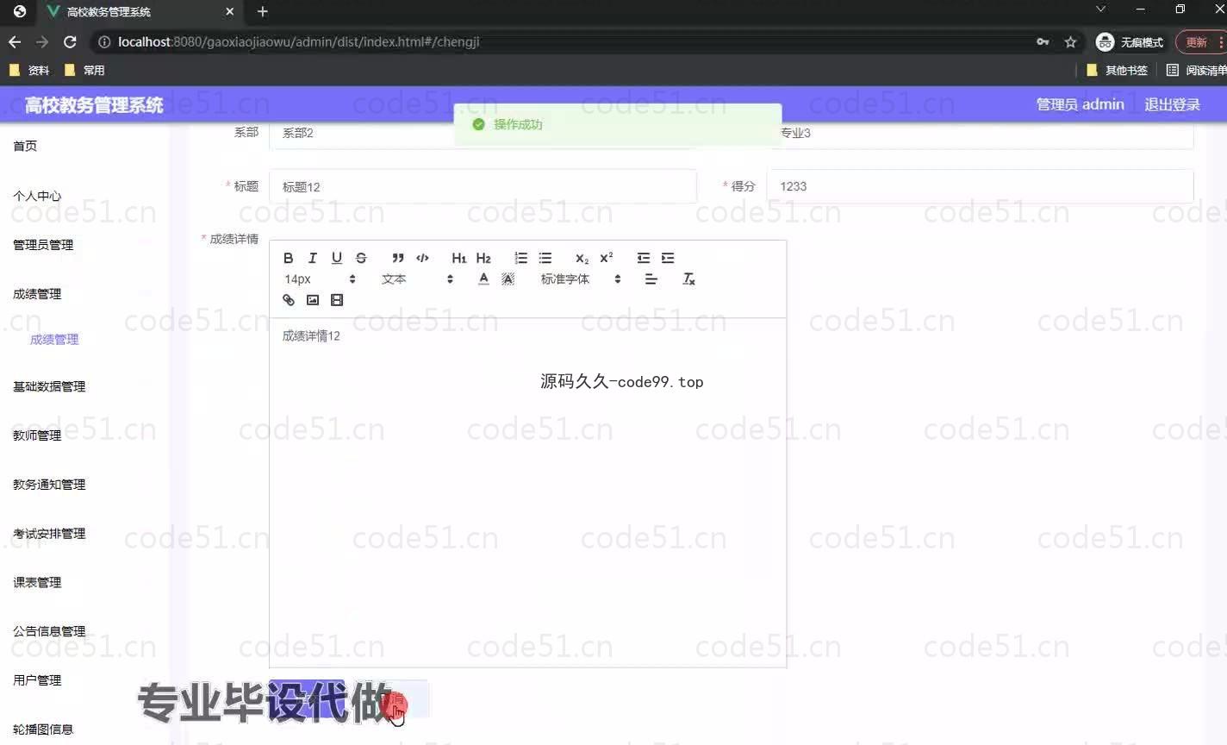
Task: Click the 高校教务管理系统 header title
Action: coord(94,105)
